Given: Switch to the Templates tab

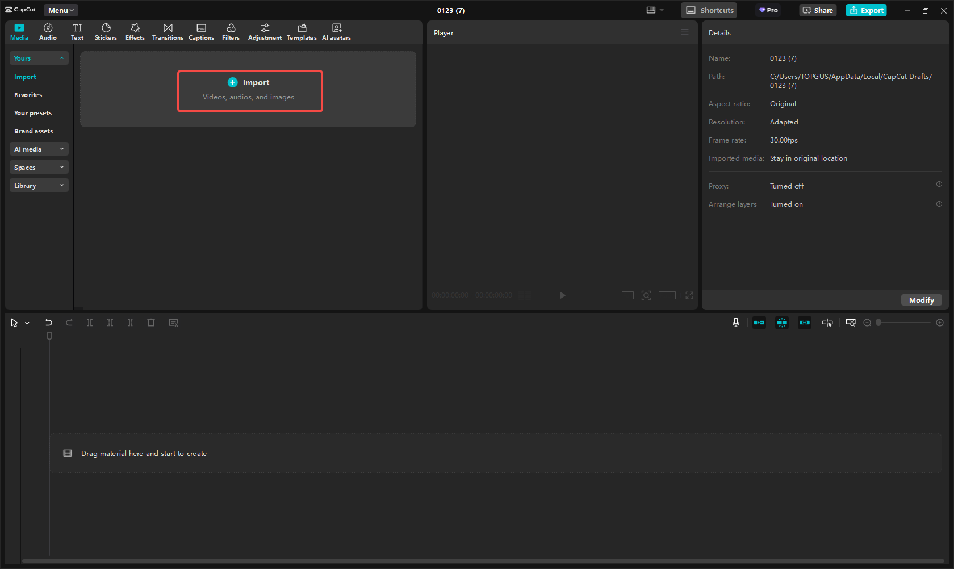Looking at the screenshot, I should (x=302, y=31).
